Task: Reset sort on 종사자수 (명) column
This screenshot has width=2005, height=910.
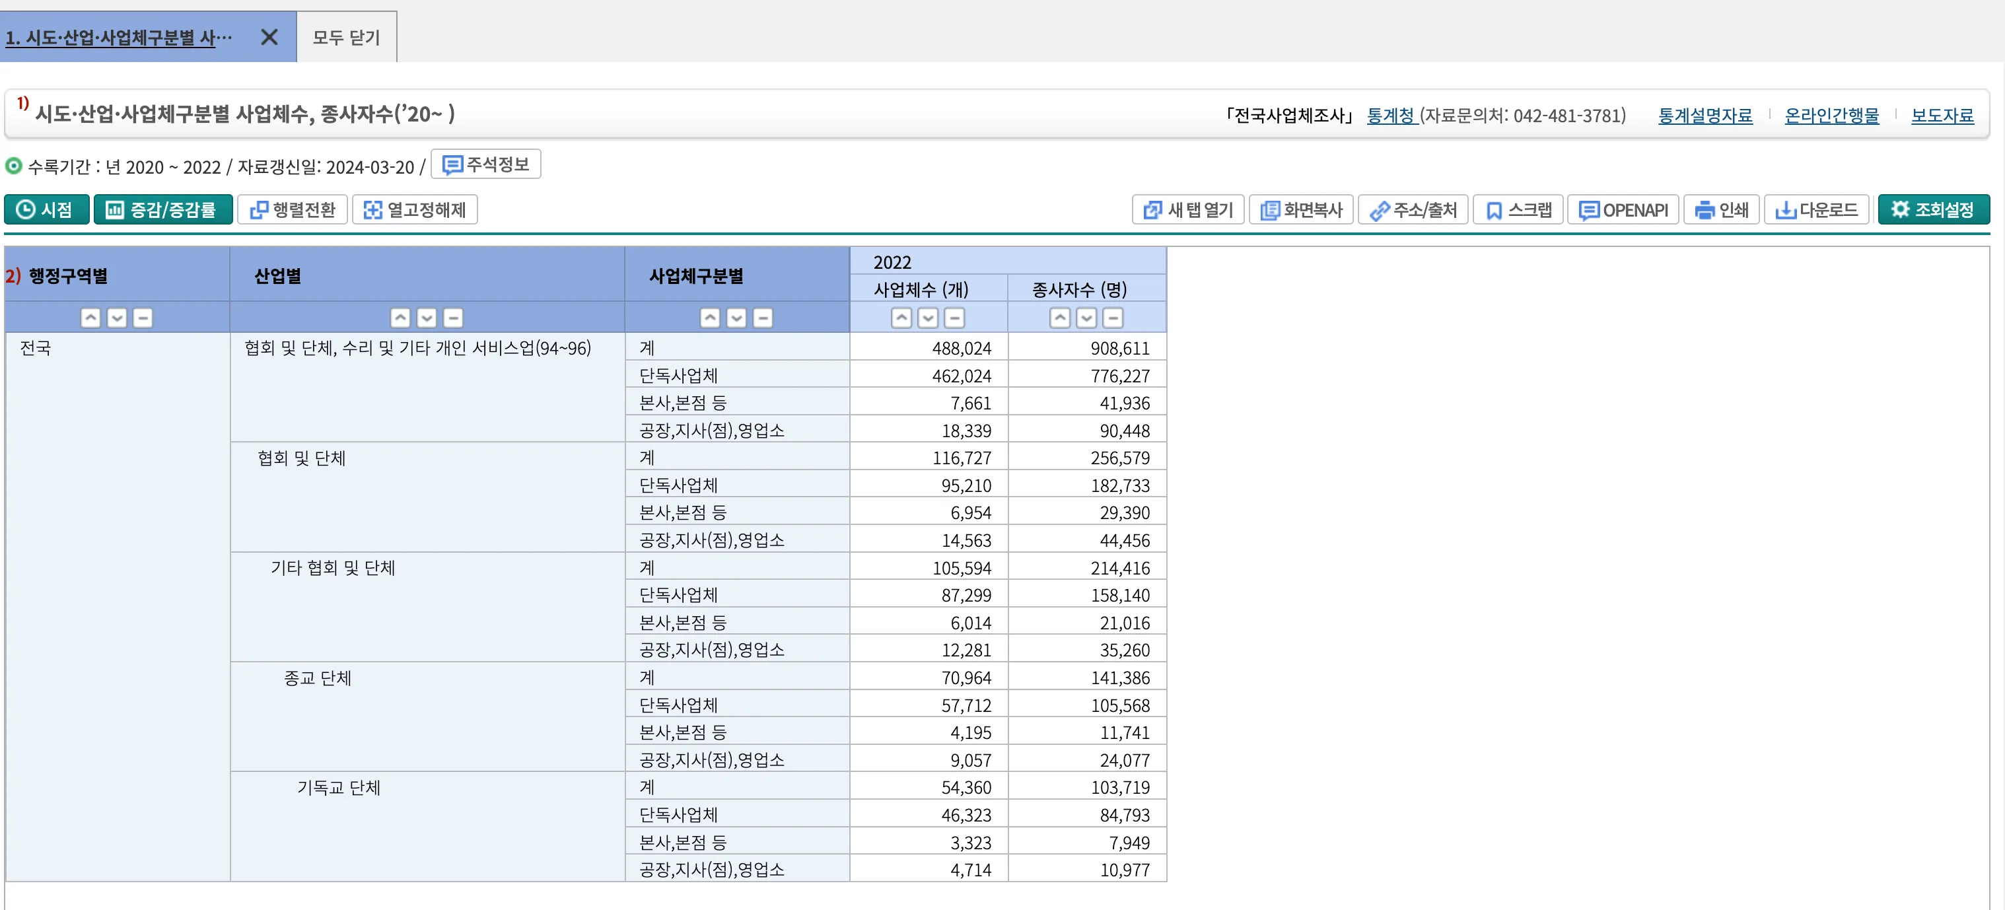Action: pyautogui.click(x=1113, y=318)
